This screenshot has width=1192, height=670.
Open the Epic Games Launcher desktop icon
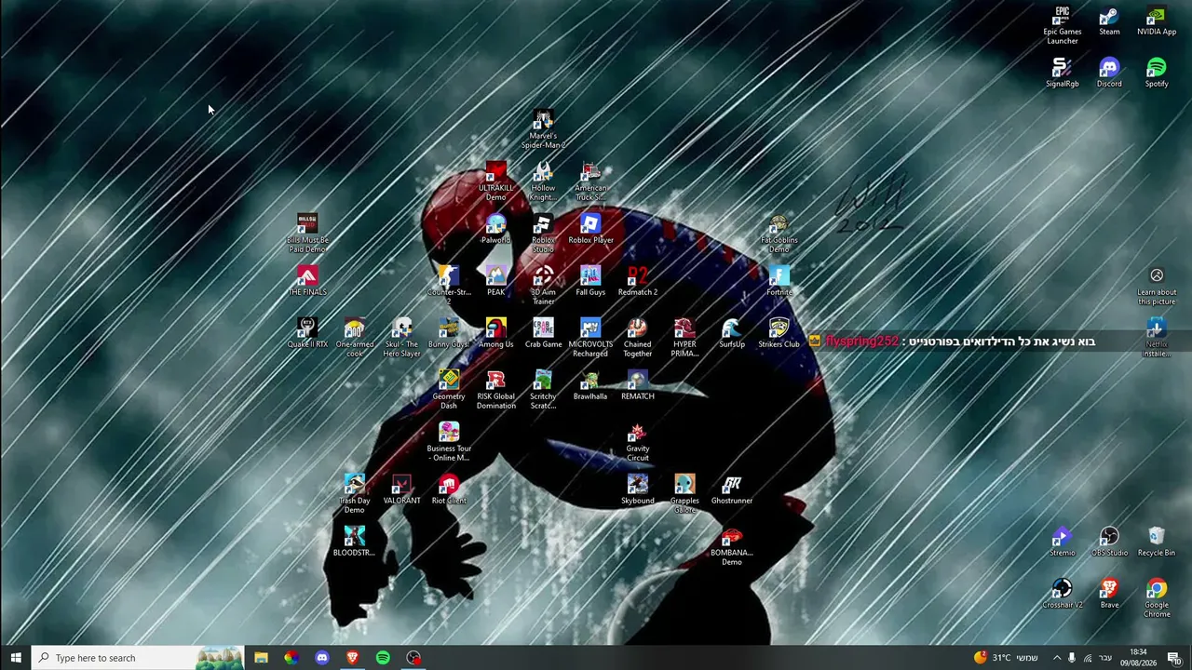click(x=1063, y=26)
